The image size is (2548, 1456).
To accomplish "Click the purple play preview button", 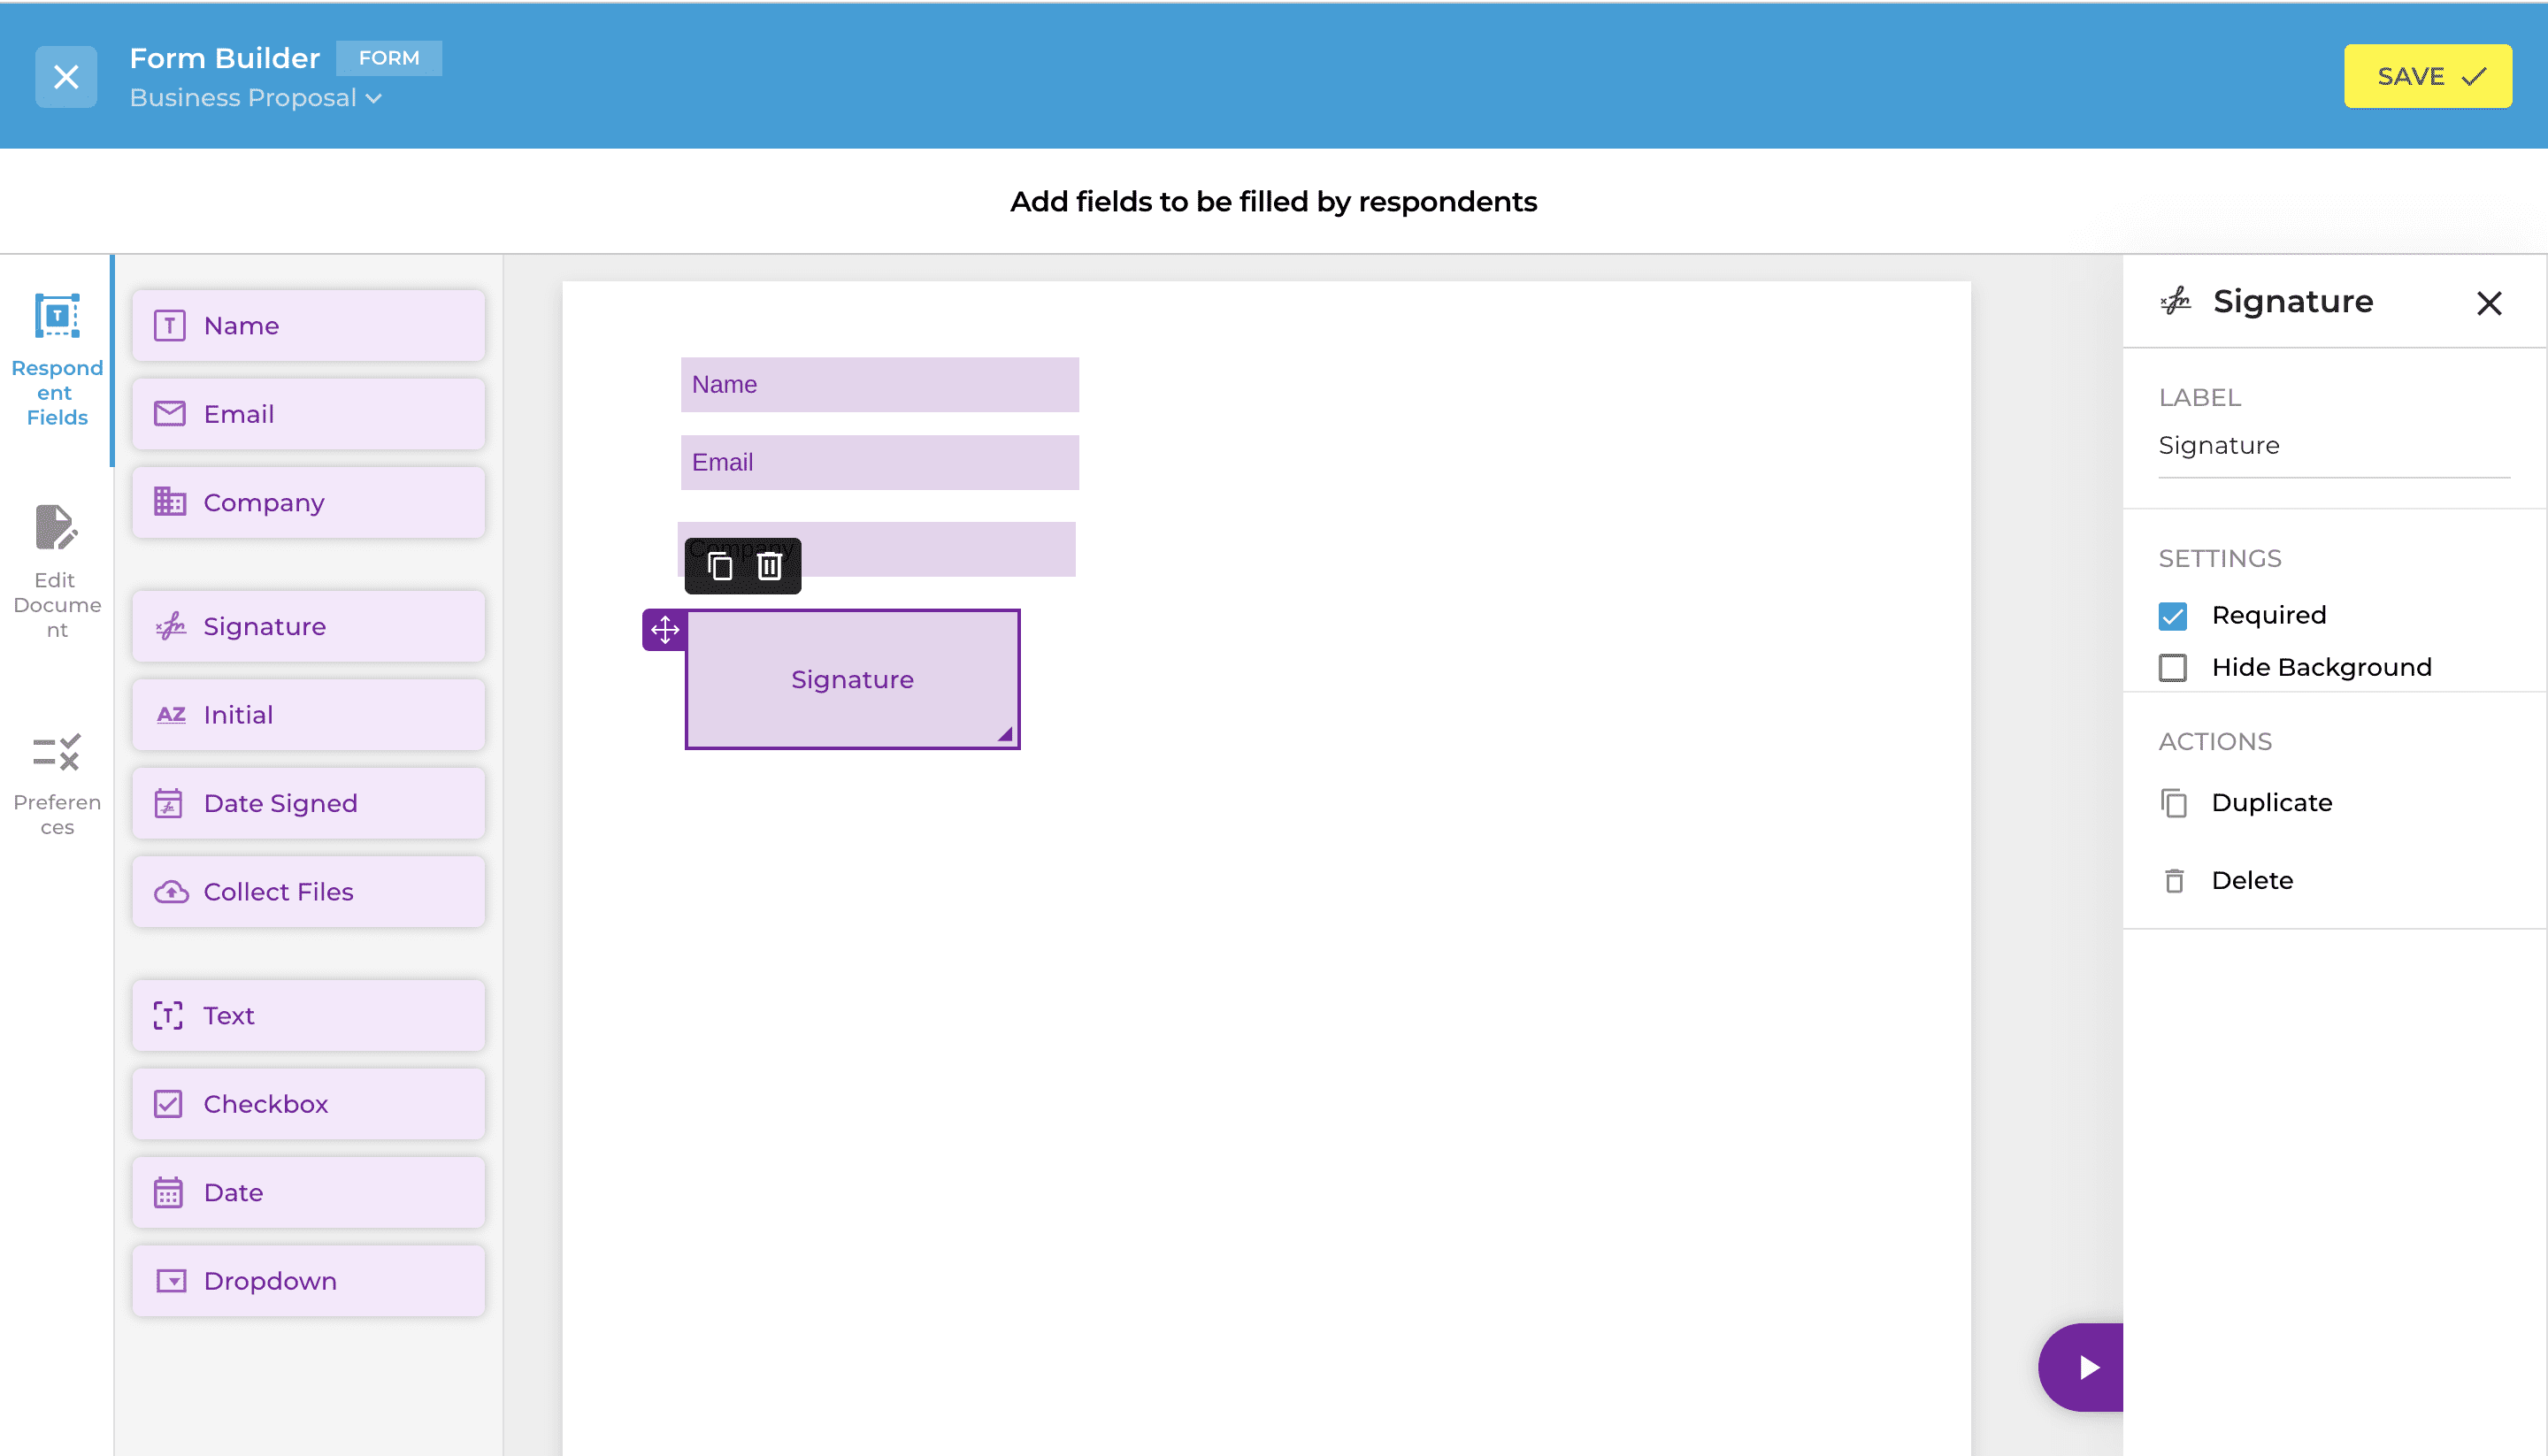I will pos(2082,1368).
